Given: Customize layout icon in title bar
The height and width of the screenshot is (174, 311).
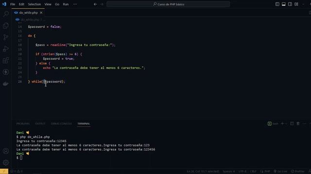Looking at the screenshot, I should point(296,4).
